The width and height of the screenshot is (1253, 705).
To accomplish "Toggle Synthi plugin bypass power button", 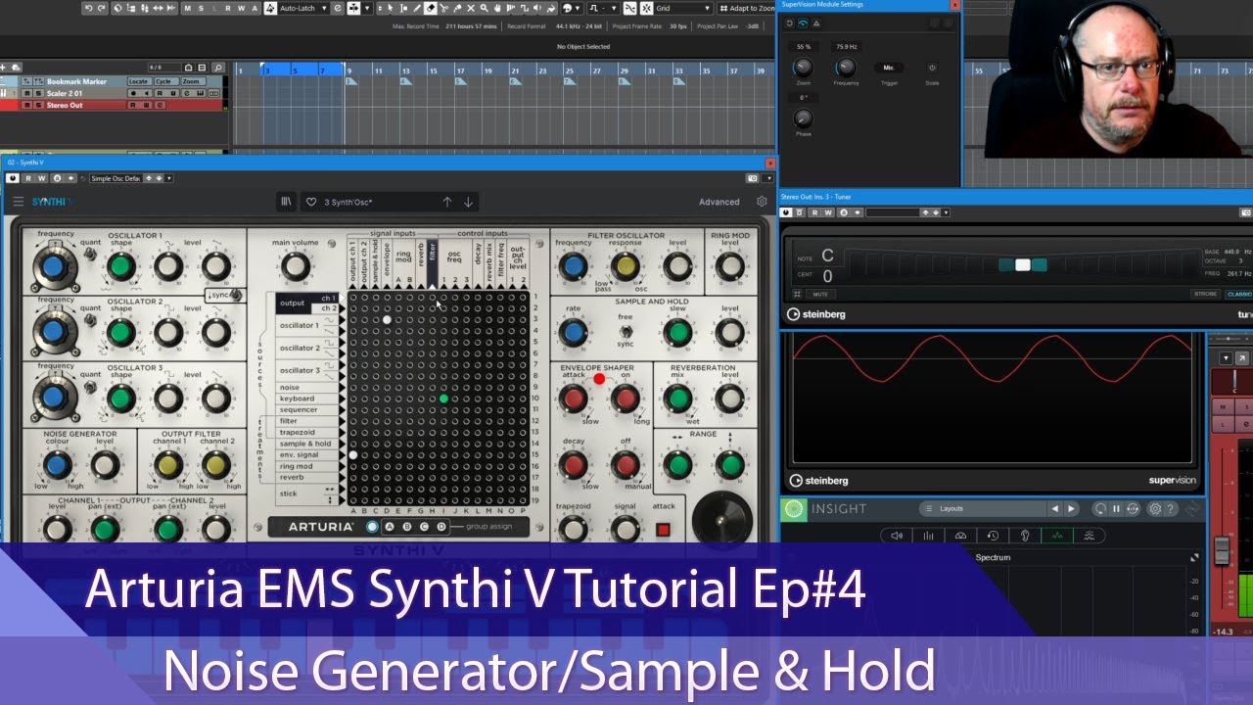I will tap(13, 178).
